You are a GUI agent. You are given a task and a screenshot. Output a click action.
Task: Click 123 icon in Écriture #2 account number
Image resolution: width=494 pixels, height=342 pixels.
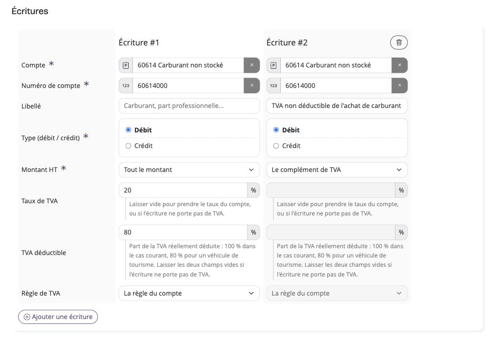[273, 85]
